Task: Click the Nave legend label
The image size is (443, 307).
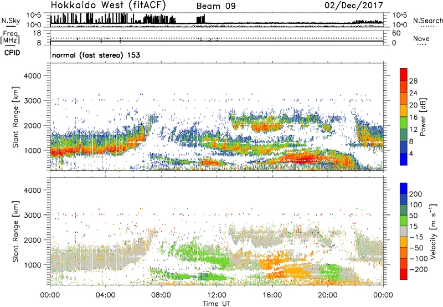Action: [x=421, y=39]
